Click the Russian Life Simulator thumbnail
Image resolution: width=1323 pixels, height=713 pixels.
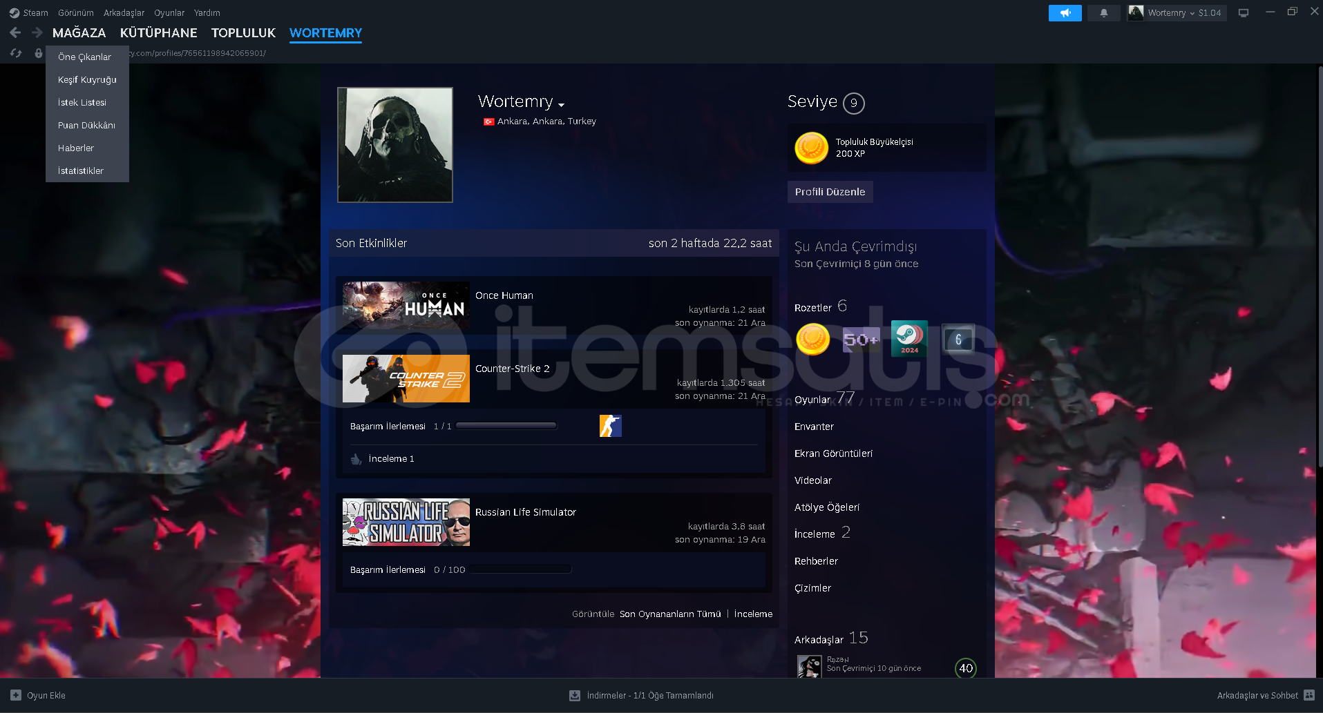406,522
